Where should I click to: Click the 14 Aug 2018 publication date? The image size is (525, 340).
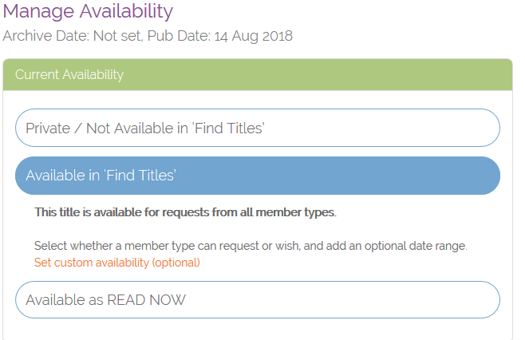click(x=254, y=37)
